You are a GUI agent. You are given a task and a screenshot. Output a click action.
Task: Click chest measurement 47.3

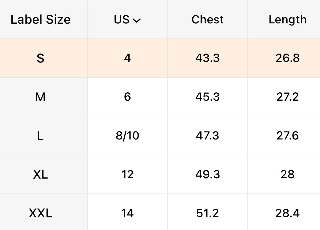coord(207,136)
